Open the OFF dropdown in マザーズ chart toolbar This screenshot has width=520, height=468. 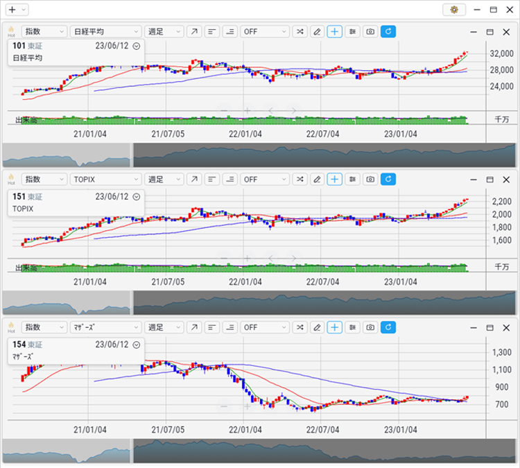pos(264,327)
